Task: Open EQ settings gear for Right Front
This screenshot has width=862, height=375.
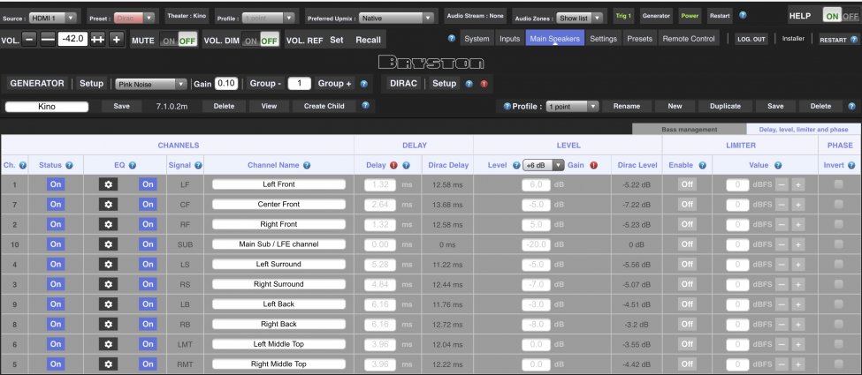Action: [108, 224]
